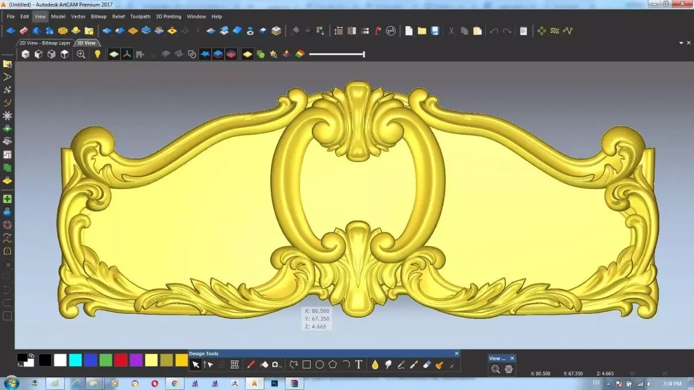Click the rainbow colour shading icon

(300, 54)
